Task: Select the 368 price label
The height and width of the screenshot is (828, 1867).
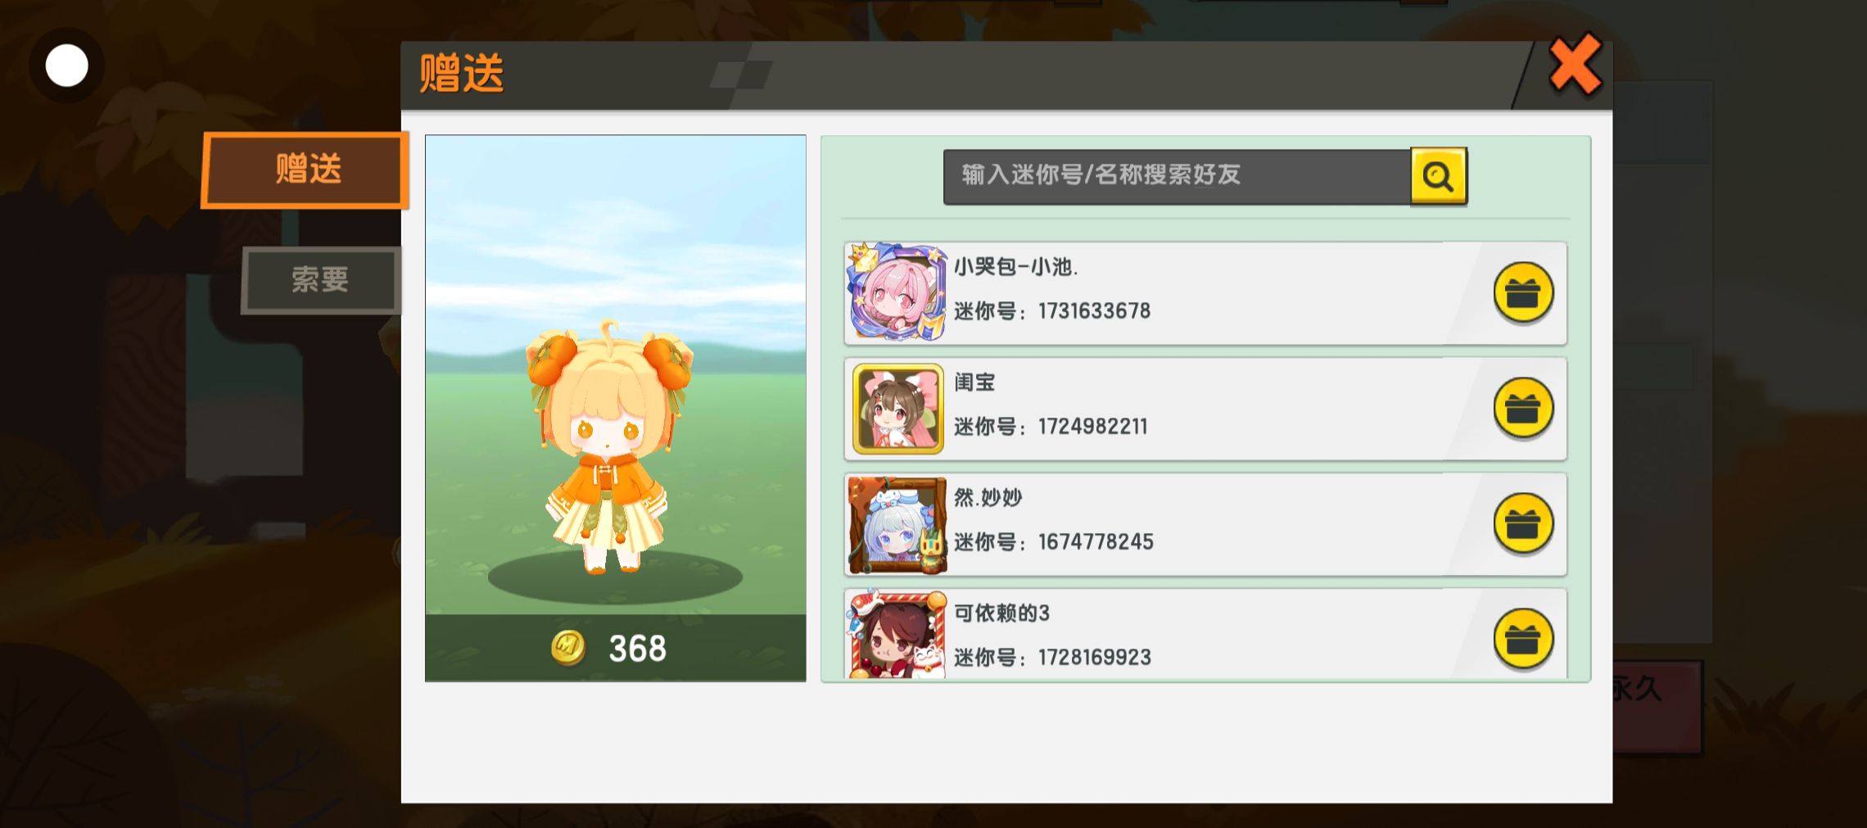Action: [637, 649]
